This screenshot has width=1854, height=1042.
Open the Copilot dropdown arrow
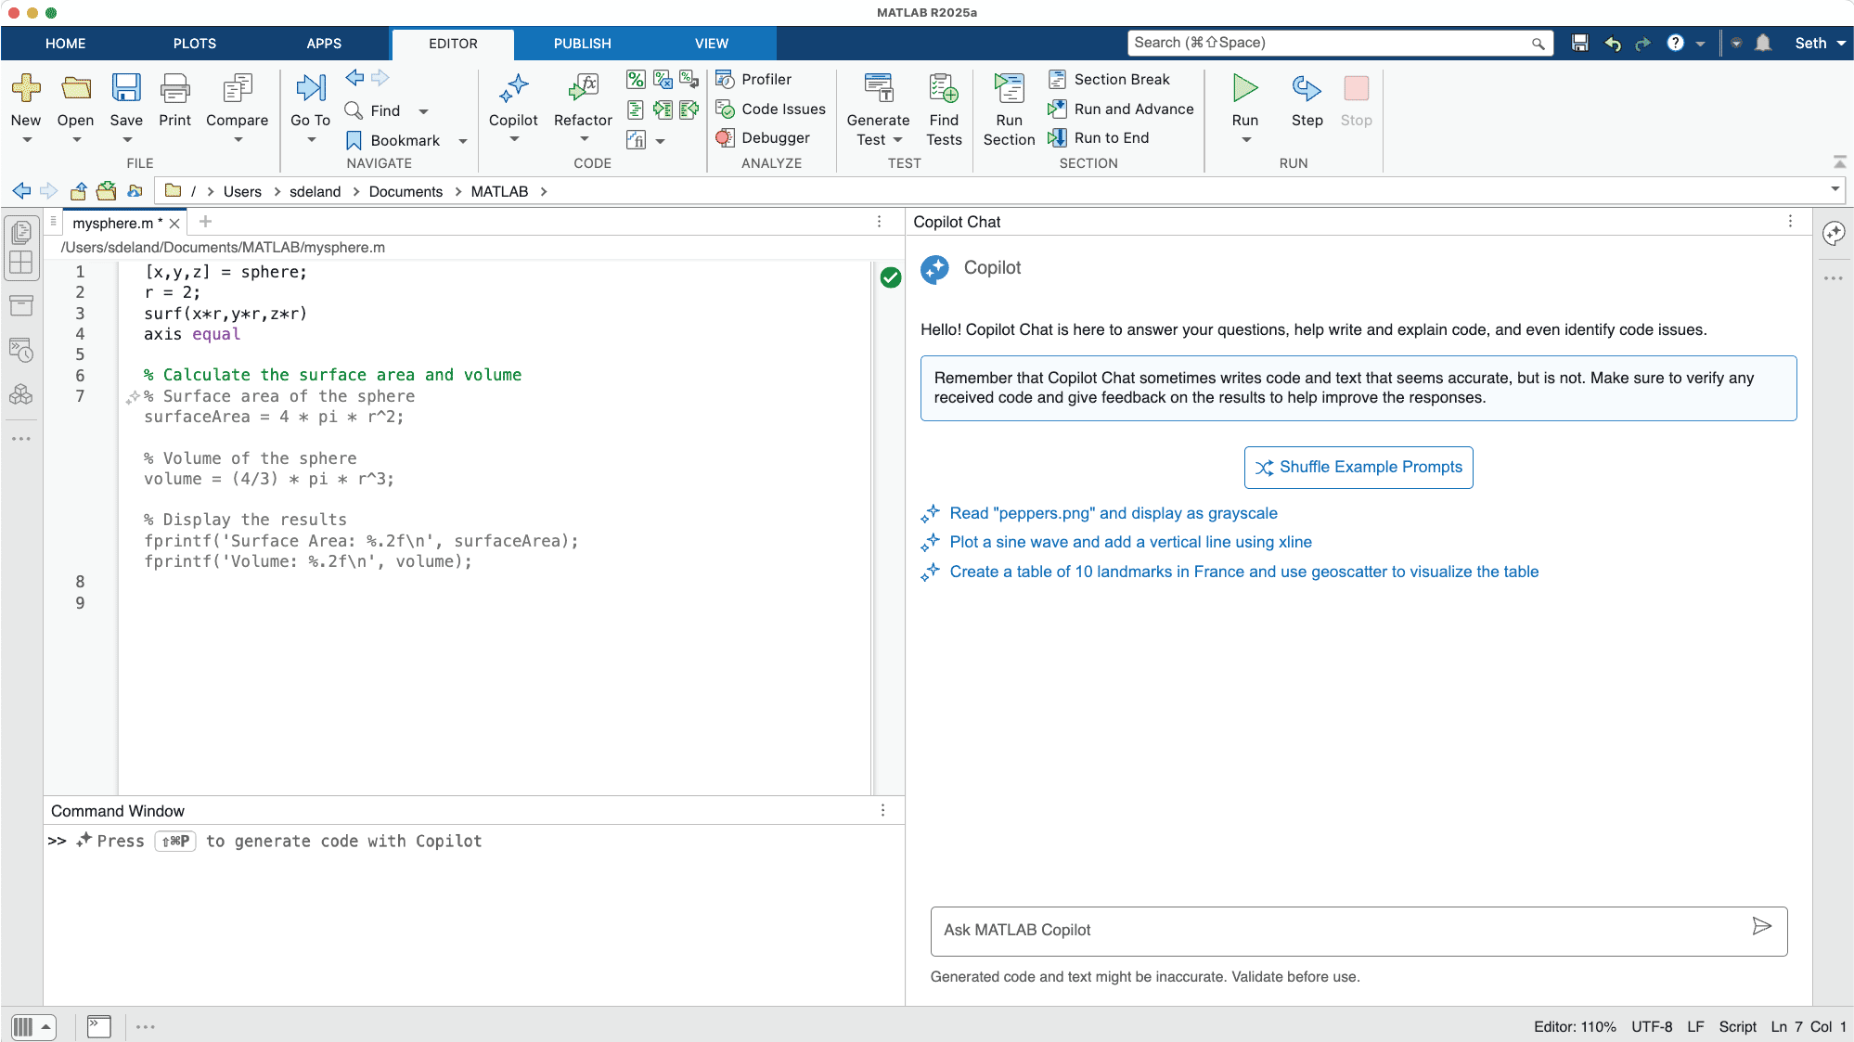tap(513, 138)
